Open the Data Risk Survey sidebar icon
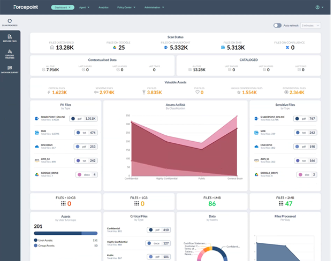334x261 pixels. [10, 68]
